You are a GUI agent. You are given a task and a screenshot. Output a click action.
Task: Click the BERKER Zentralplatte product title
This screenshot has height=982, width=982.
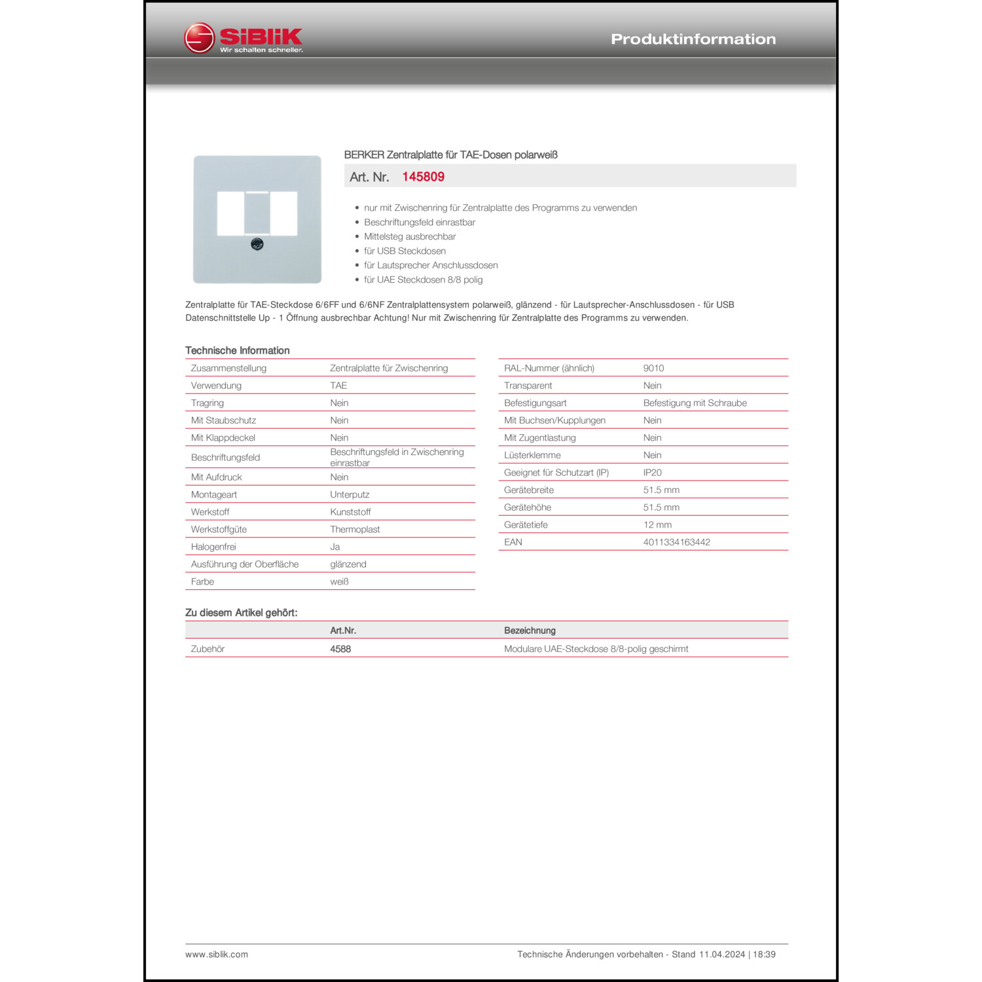point(450,155)
